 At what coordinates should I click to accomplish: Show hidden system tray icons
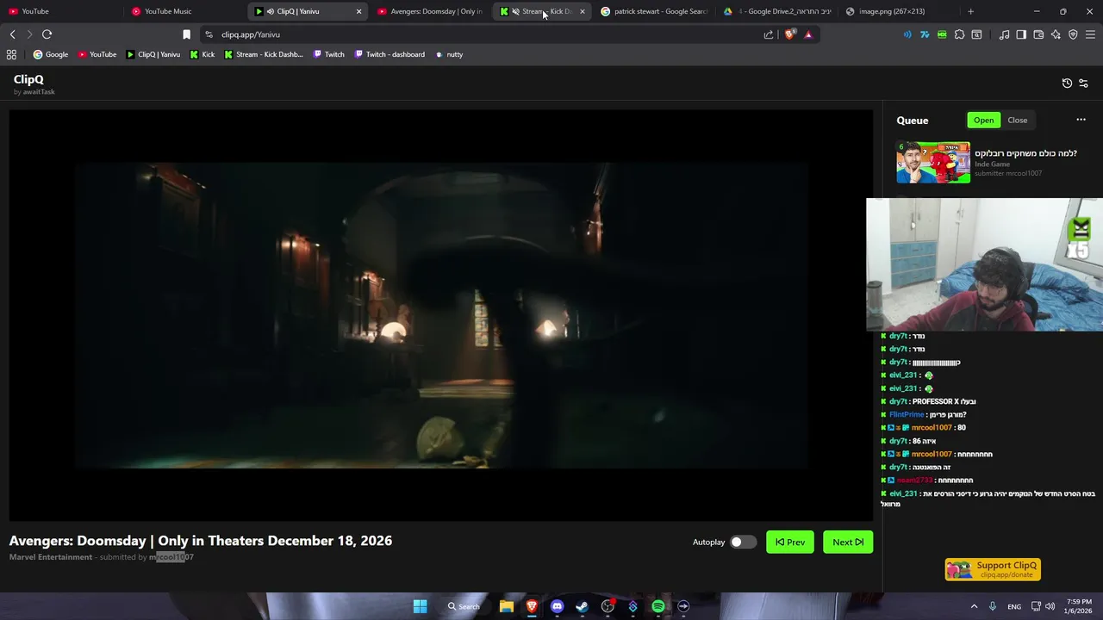(974, 606)
